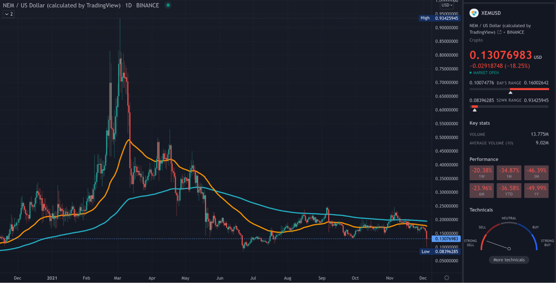
Task: Click the 2021 label on time axis
Action: click(x=52, y=278)
